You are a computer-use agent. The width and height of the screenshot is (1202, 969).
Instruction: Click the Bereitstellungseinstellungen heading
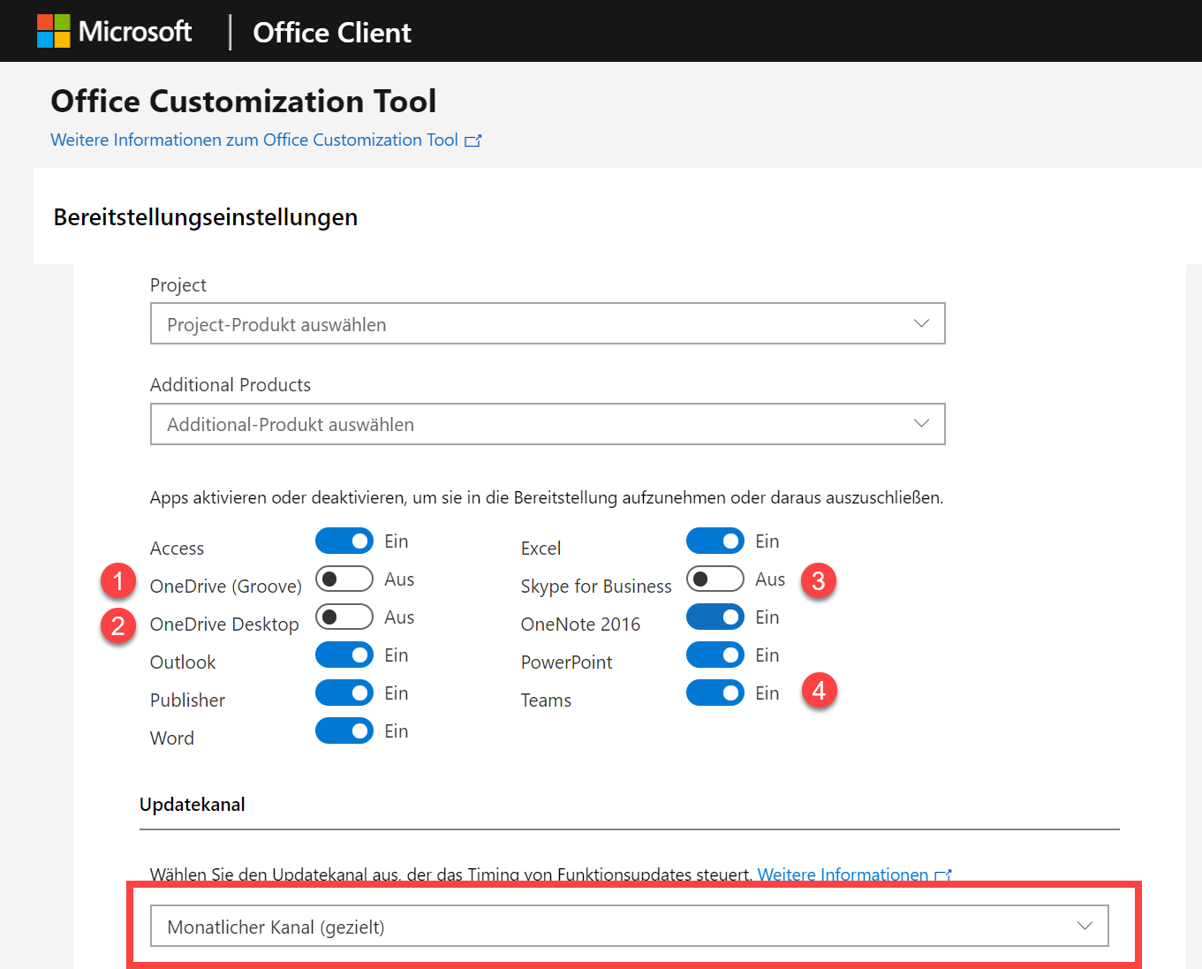pyautogui.click(x=206, y=217)
